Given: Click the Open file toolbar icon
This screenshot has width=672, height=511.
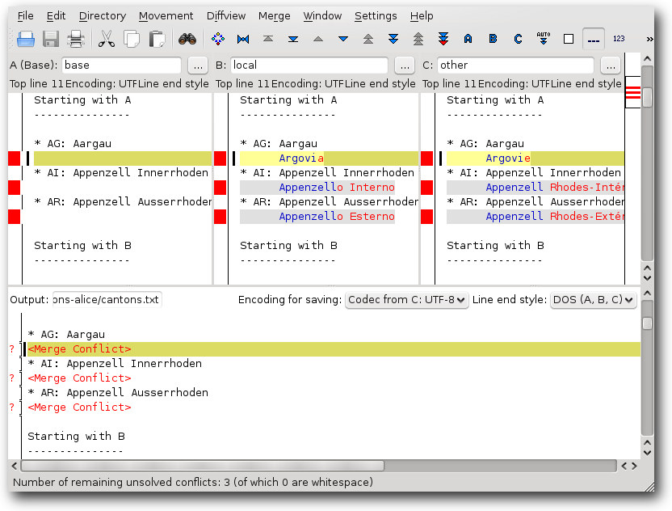Looking at the screenshot, I should click(x=26, y=39).
